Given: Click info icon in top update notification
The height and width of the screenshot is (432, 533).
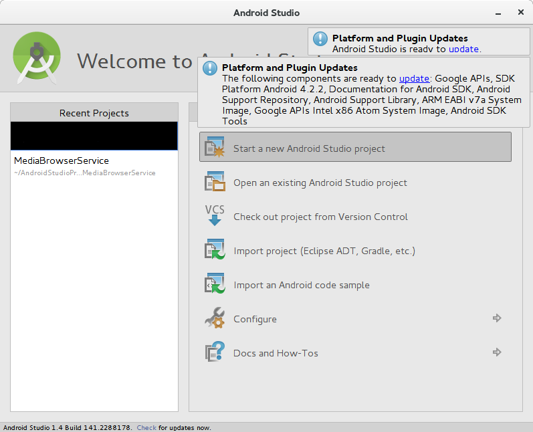Looking at the screenshot, I should [x=321, y=39].
